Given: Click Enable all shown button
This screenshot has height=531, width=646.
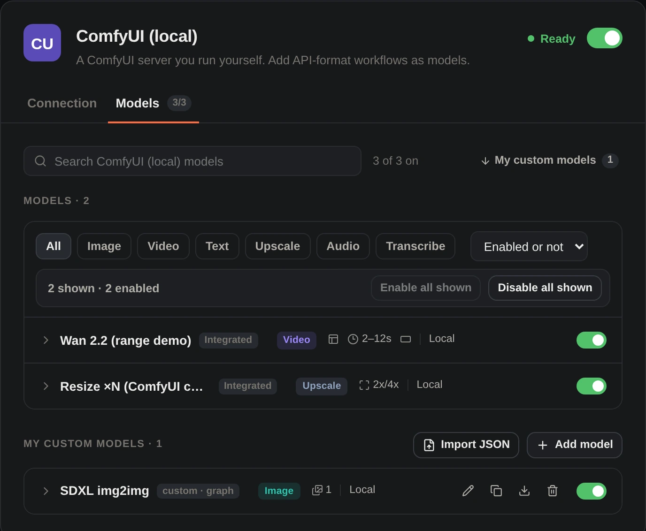Looking at the screenshot, I should pos(426,288).
